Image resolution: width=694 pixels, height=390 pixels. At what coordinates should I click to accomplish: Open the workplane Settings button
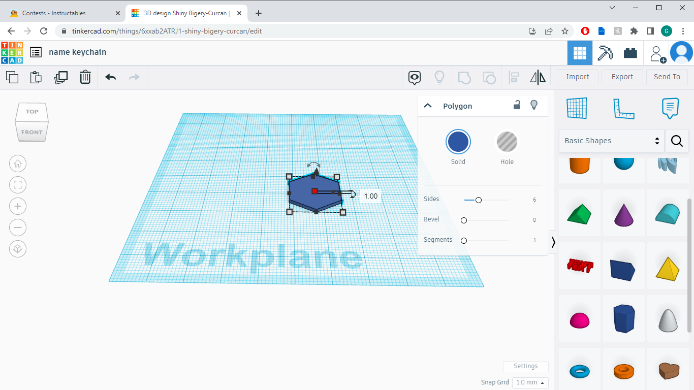pos(526,366)
